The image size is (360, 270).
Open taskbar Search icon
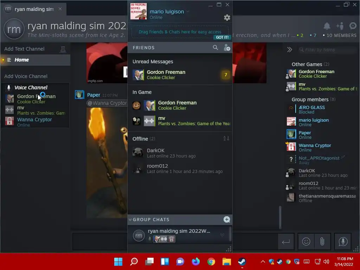pos(134,262)
